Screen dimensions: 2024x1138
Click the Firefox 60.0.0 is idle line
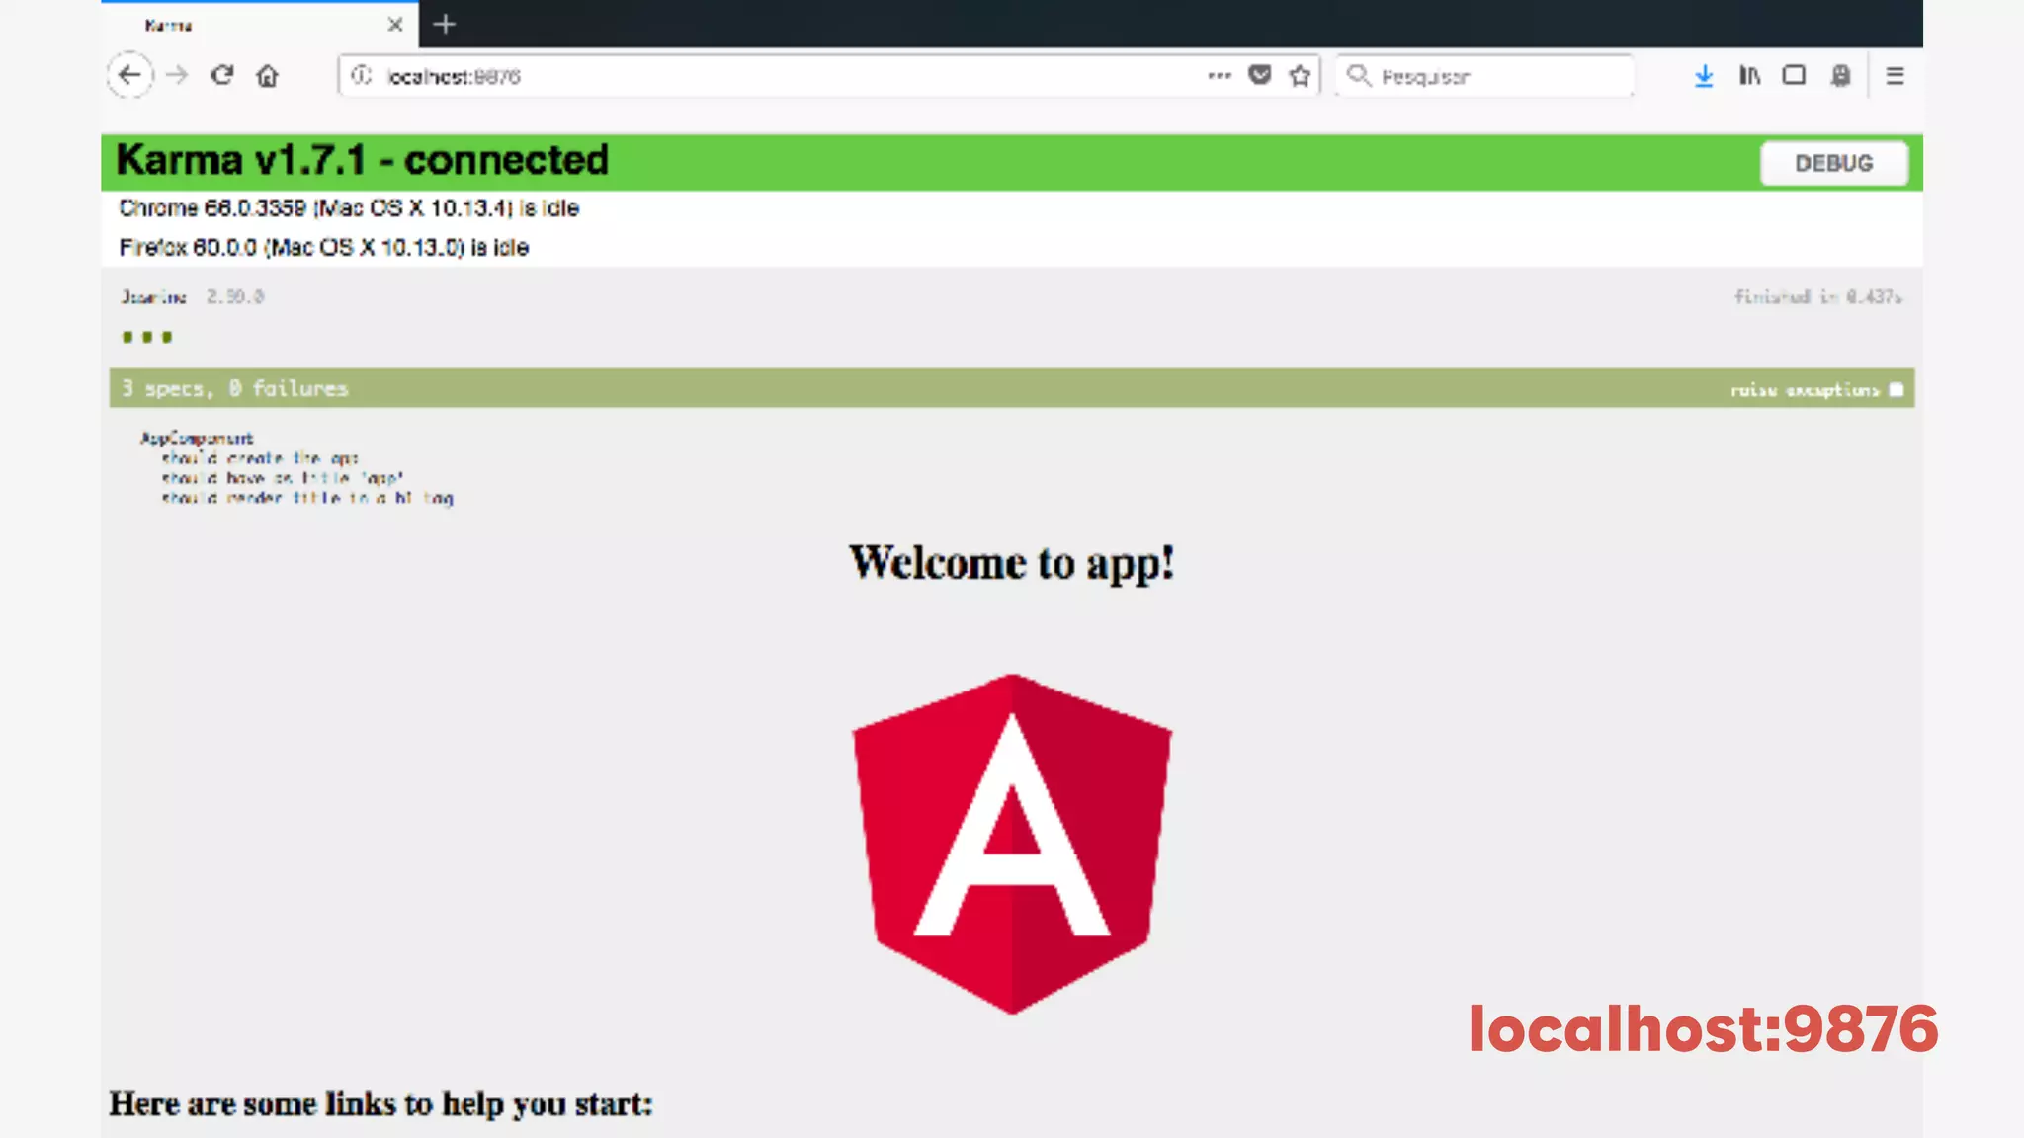point(324,247)
